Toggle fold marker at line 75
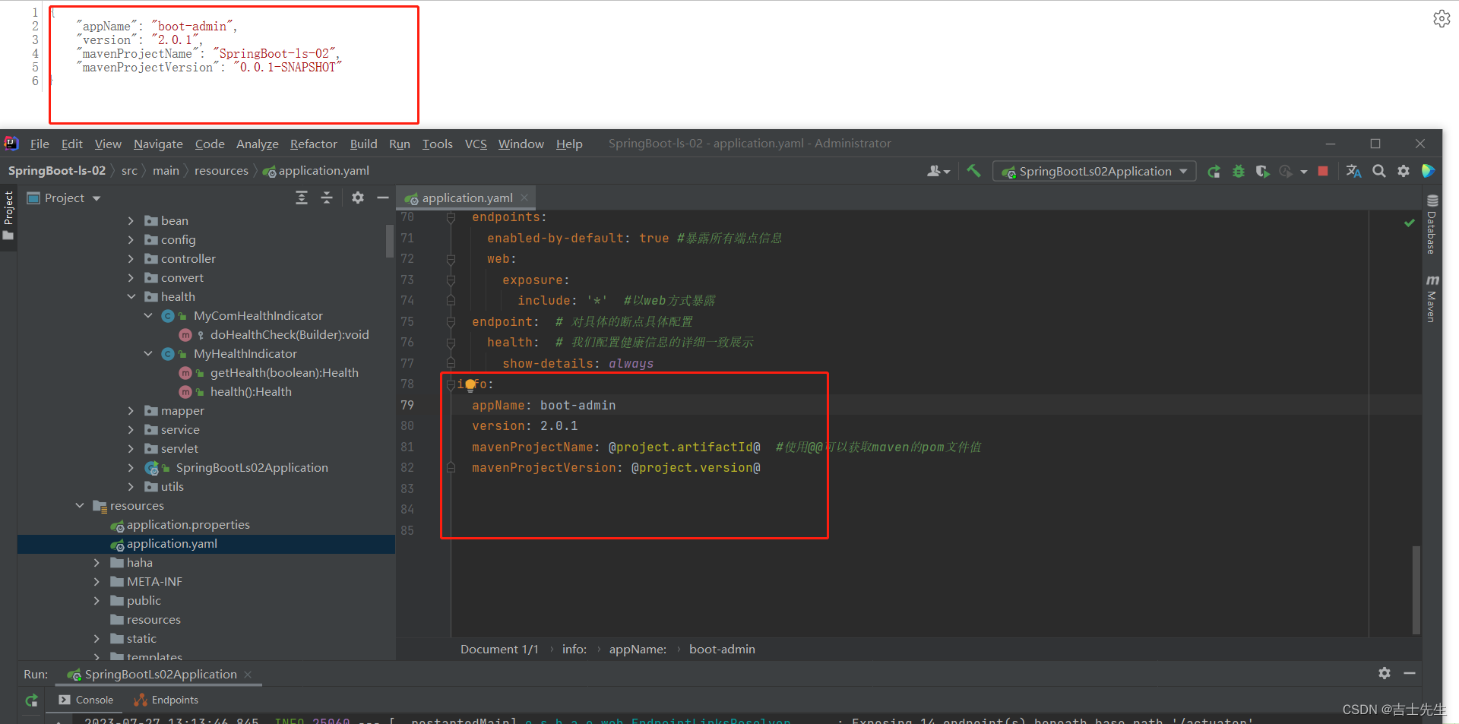This screenshot has height=724, width=1459. tap(451, 322)
